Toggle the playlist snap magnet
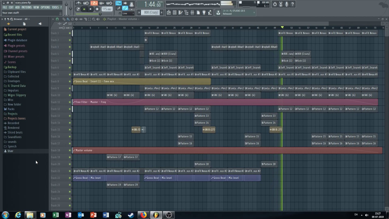This screenshot has width=389, height=219. (x=57, y=19)
